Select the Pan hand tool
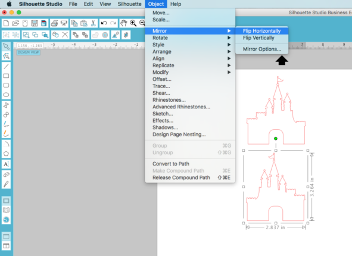Viewport: 352px width, 256px height. pos(124,23)
